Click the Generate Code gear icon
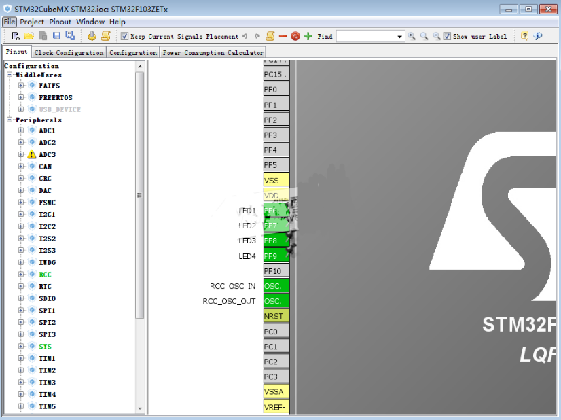 (92, 36)
